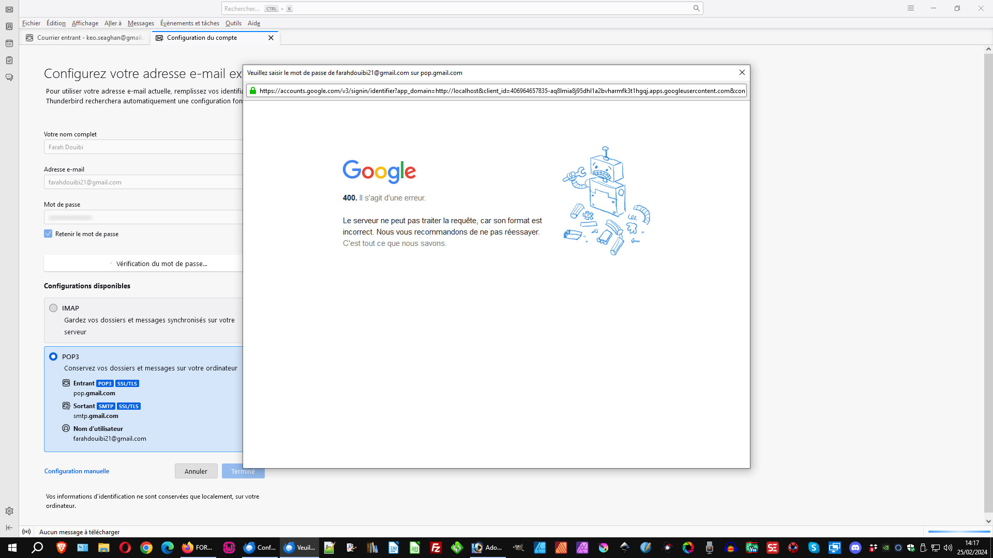Launch Google Chrome from taskbar

(x=146, y=548)
